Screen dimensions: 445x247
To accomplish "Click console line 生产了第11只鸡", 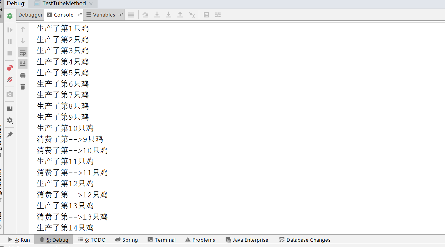I will 65,161.
